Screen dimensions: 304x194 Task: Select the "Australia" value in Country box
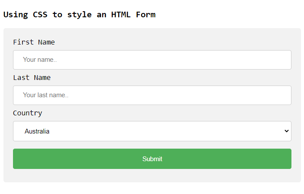[x=37, y=131]
